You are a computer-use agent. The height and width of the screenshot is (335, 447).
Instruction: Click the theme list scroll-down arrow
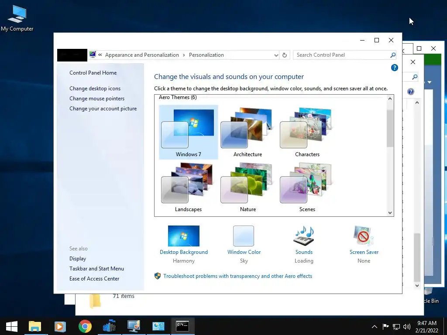point(390,212)
